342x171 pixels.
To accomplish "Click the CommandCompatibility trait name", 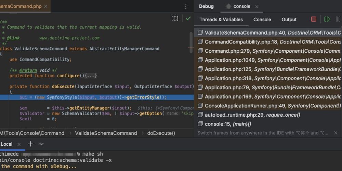I will 44,60.
